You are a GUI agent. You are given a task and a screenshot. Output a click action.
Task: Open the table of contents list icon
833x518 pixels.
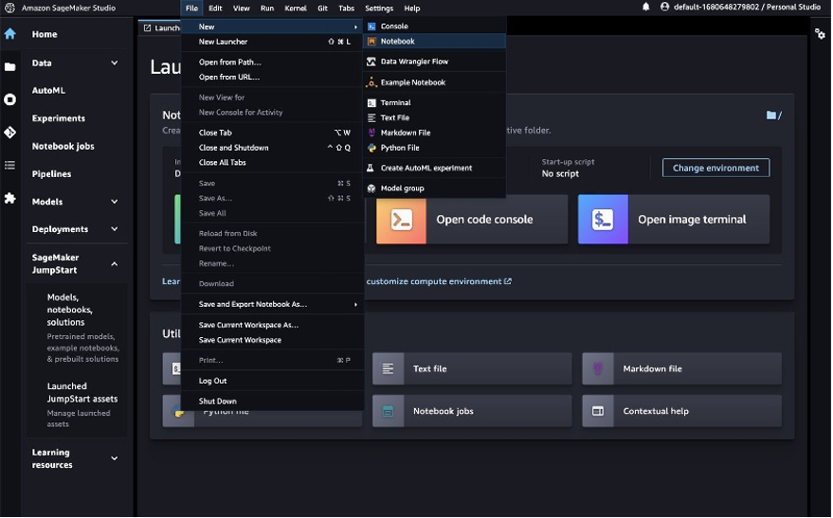[x=9, y=165]
